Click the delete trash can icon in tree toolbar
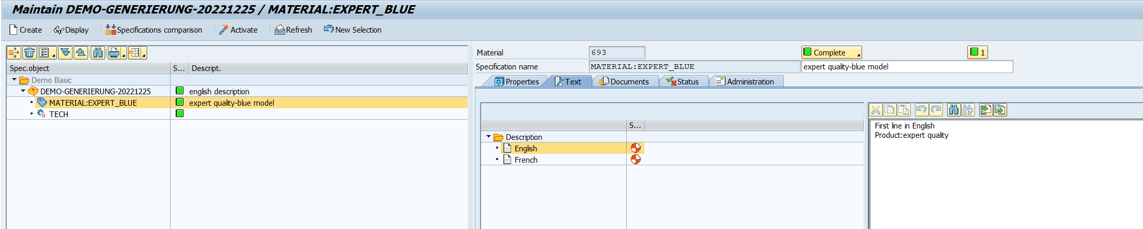Image resolution: width=1143 pixels, height=229 pixels. click(x=30, y=53)
